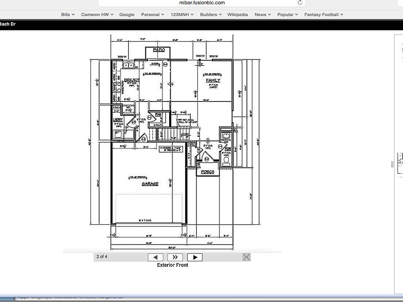This screenshot has width=403, height=302.
Task: Reload the page using the refresh icon
Action: [300, 3]
